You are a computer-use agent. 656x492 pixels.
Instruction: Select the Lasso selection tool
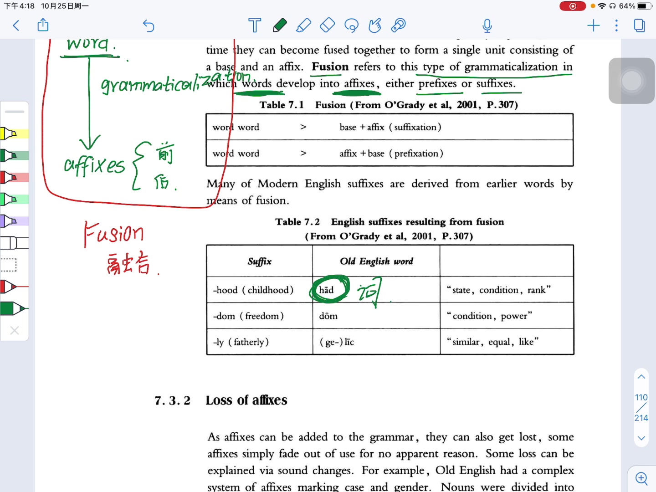point(351,26)
